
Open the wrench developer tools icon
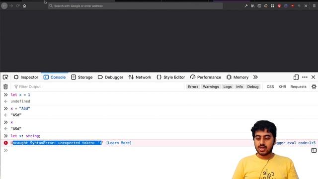click(x=246, y=6)
